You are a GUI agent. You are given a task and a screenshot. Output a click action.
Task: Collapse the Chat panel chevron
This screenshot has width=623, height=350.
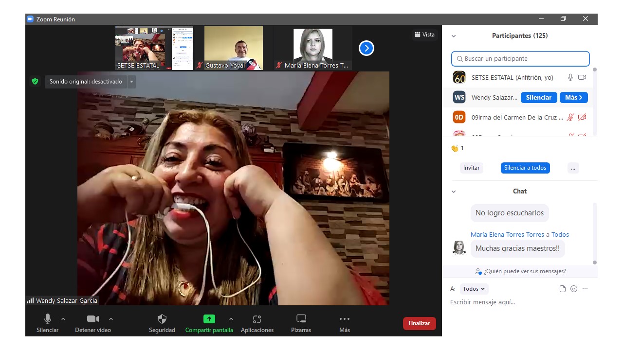(x=454, y=192)
